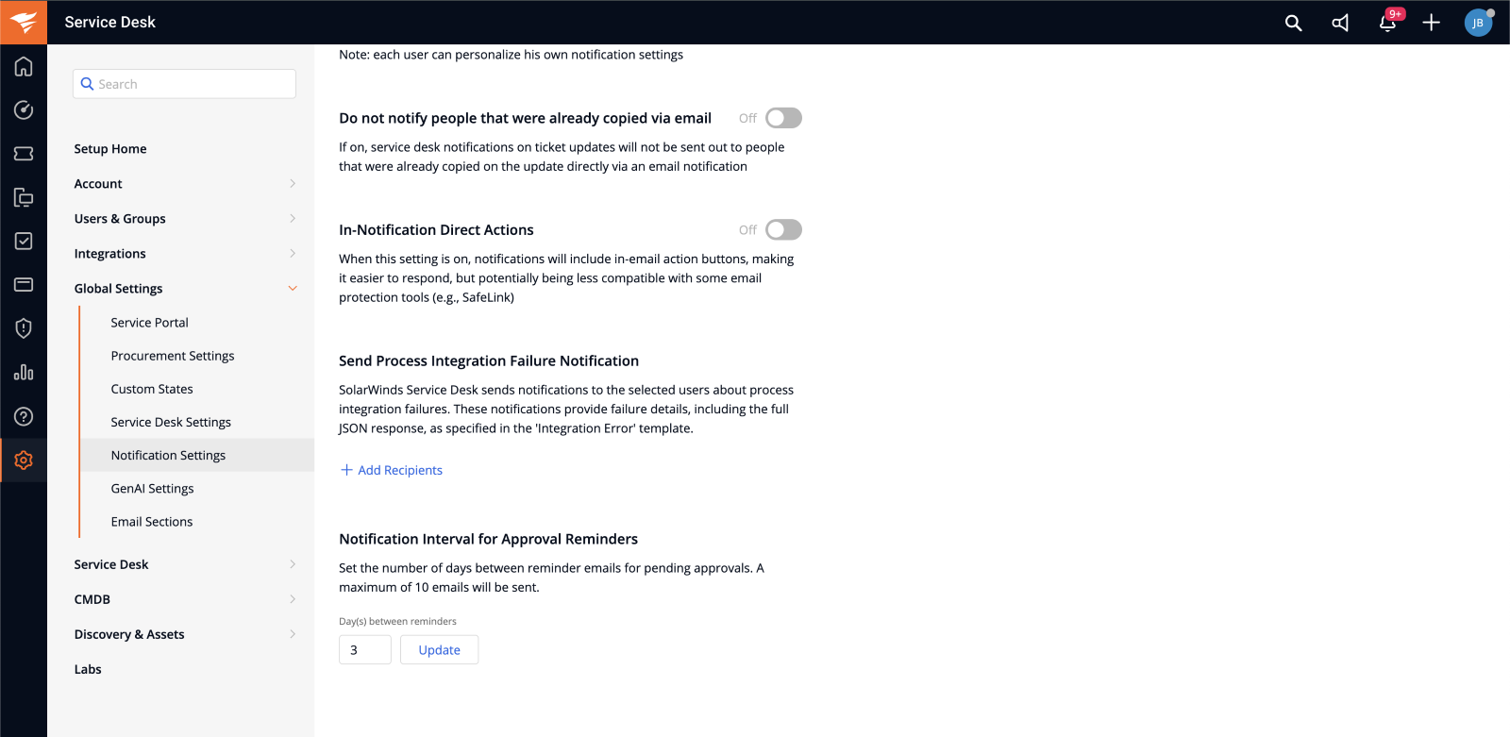Image resolution: width=1510 pixels, height=737 pixels.
Task: Click the plus create-new icon
Action: pyautogui.click(x=1432, y=23)
